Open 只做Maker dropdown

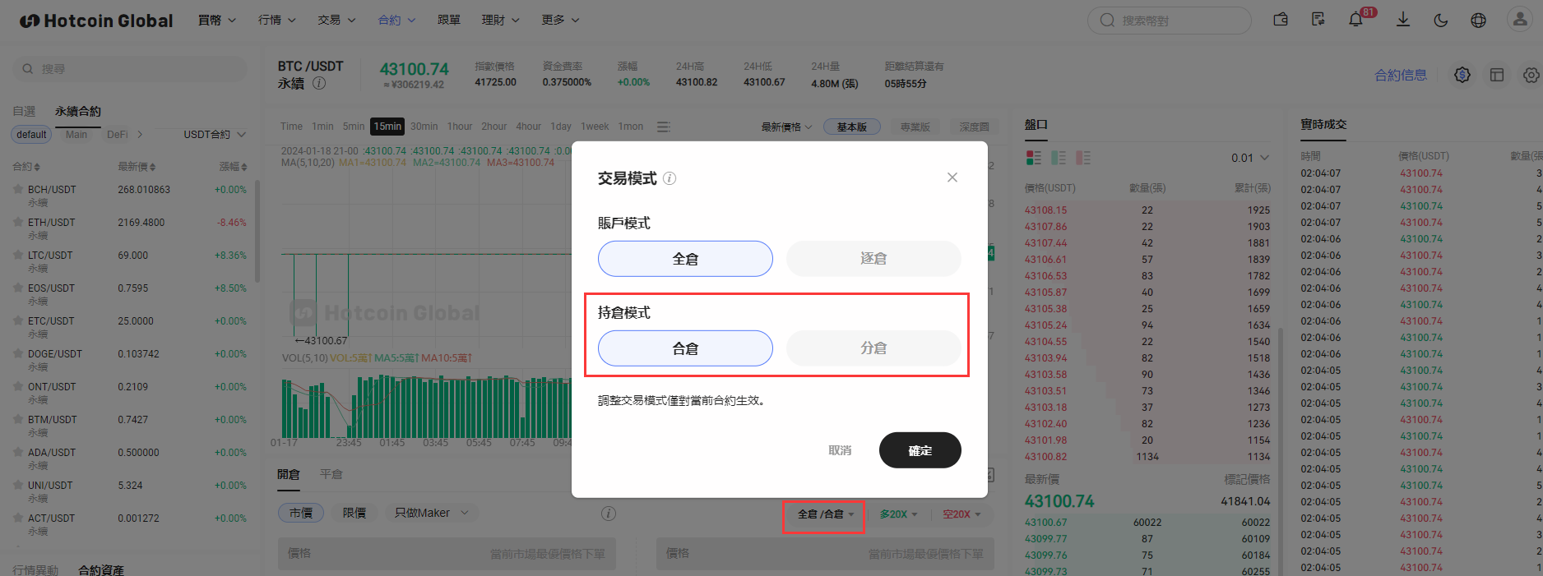431,513
